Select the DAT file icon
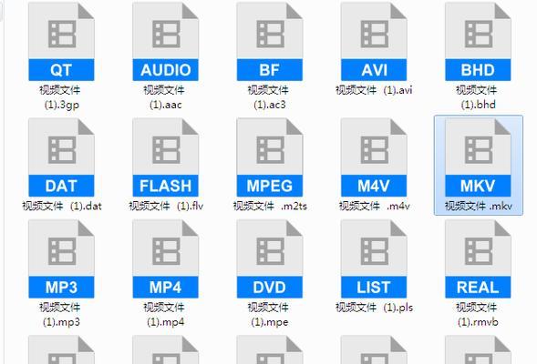 61,157
